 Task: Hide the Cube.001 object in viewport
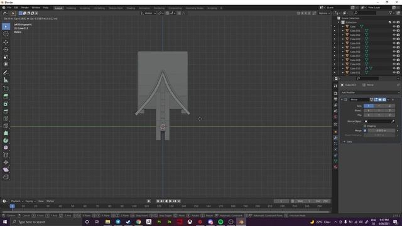pos(394,31)
